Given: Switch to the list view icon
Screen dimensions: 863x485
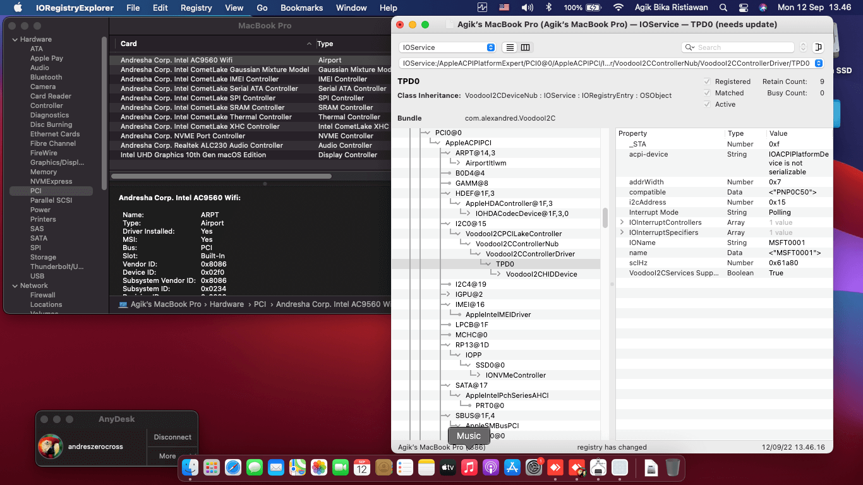Looking at the screenshot, I should pyautogui.click(x=509, y=47).
